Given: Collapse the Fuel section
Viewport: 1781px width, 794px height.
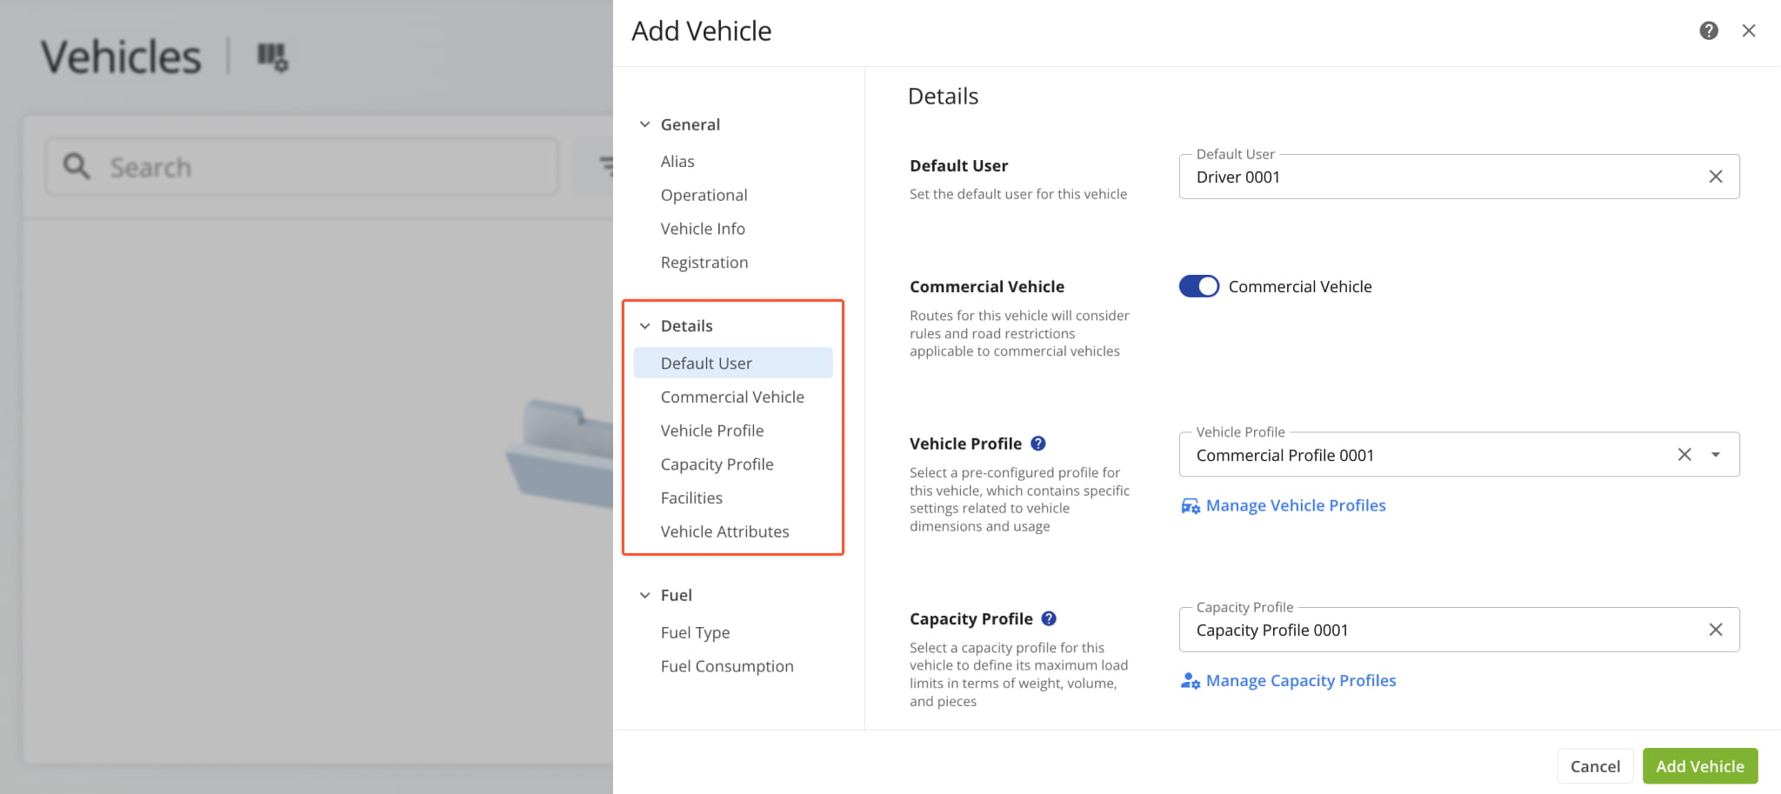Looking at the screenshot, I should coord(645,595).
